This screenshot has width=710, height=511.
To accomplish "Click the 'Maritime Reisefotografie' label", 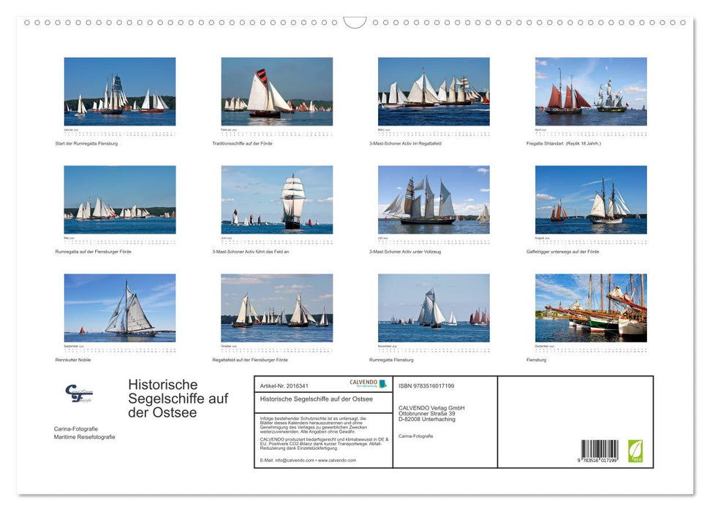I will pyautogui.click(x=83, y=437).
